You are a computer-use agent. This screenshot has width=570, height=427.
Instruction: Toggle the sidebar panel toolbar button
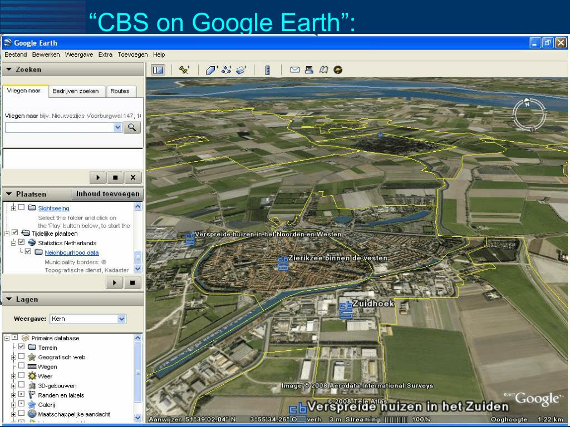(x=158, y=69)
